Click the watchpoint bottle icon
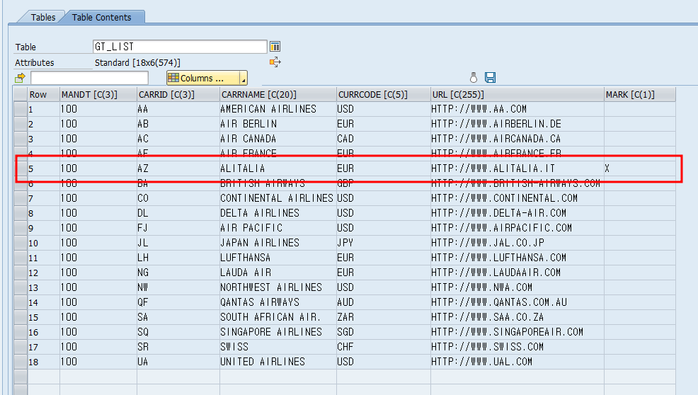Viewport: 698px width, 395px height. [x=473, y=78]
